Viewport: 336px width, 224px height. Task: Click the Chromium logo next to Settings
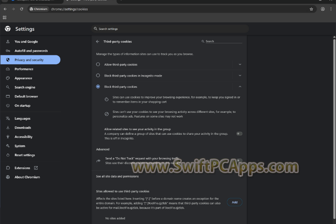click(x=8, y=29)
